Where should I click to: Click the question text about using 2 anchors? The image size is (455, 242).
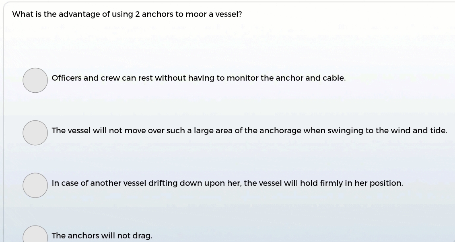127,14
